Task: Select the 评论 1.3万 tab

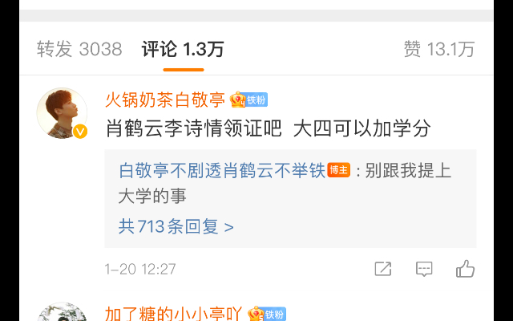Action: 183,49
